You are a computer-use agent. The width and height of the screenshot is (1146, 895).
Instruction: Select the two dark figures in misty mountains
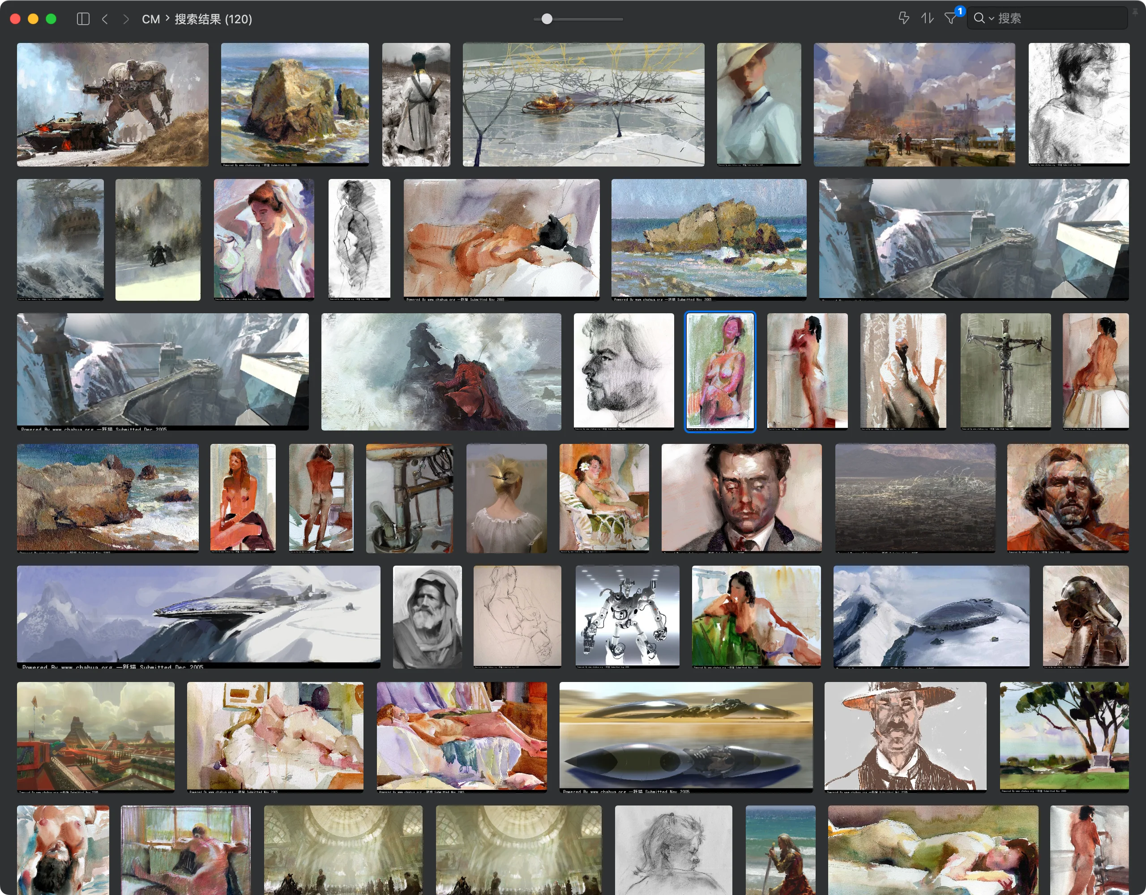coord(158,240)
